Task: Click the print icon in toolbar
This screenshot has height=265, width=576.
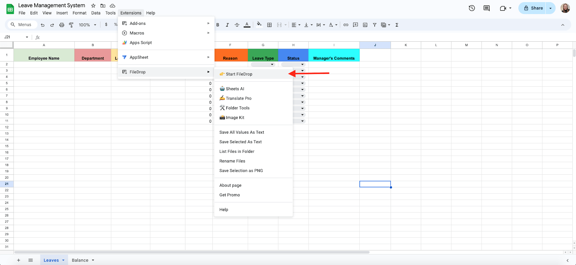Action: 62,25
